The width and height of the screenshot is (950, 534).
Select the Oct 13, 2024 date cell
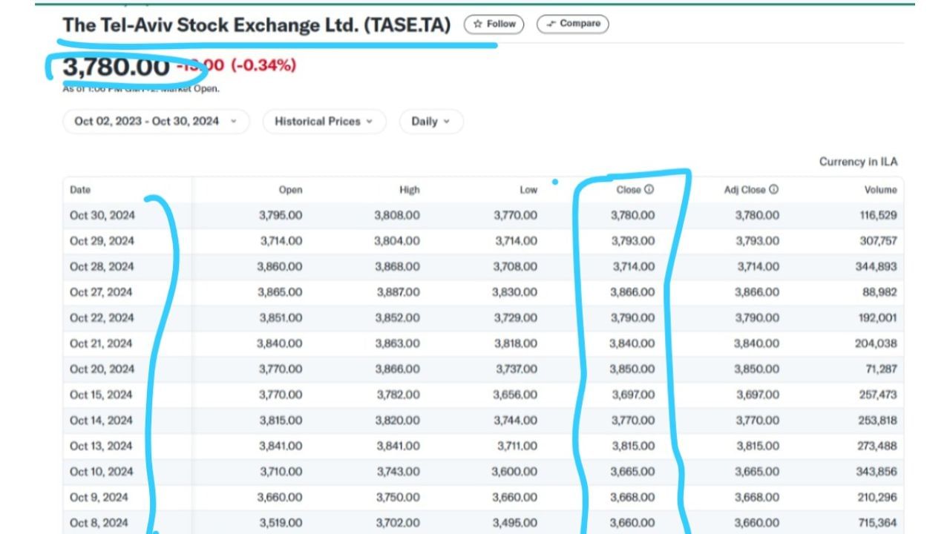[x=101, y=446]
